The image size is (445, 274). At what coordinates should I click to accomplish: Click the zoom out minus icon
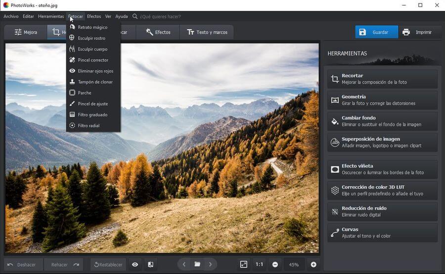(275, 264)
